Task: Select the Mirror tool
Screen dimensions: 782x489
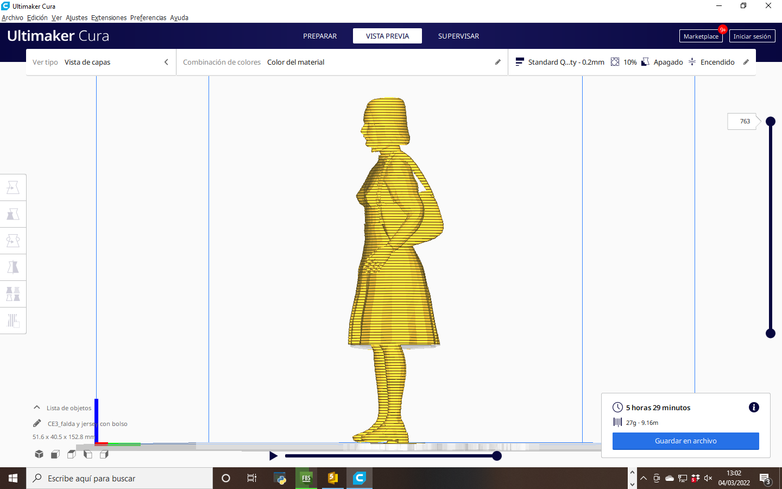Action: tap(13, 267)
